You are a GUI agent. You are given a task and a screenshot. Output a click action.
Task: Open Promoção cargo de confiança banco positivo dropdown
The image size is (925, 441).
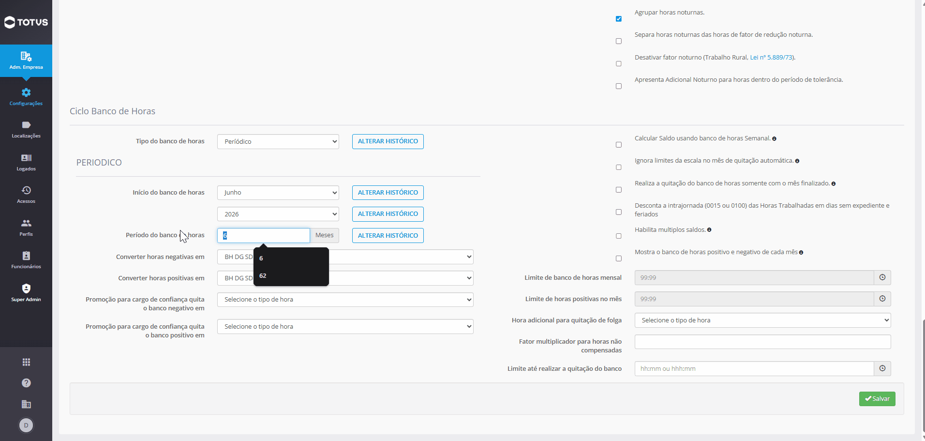(345, 327)
